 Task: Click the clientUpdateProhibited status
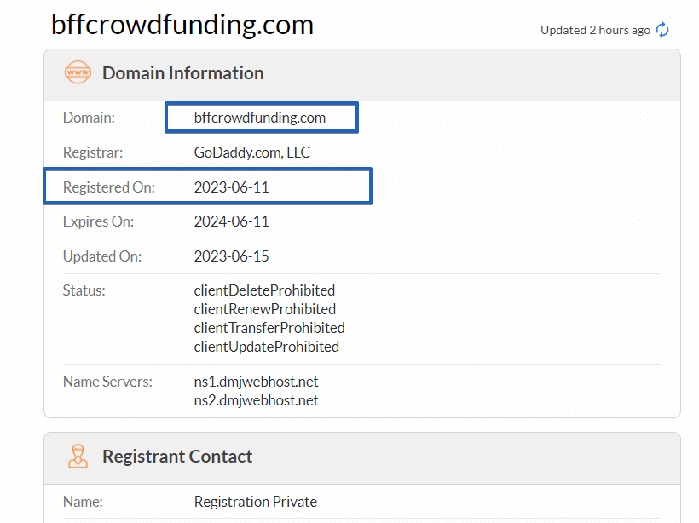267,347
